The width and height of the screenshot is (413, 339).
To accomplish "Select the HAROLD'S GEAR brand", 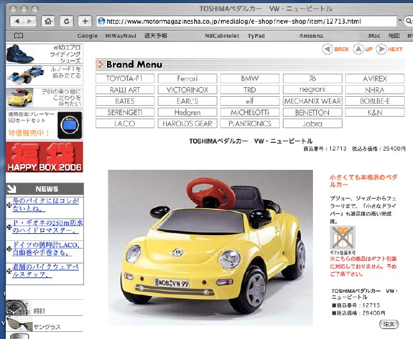I will tap(187, 124).
